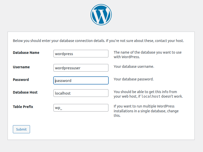The width and height of the screenshot is (203, 152).
Task: Click the description "Your database username."
Action: 134,67
